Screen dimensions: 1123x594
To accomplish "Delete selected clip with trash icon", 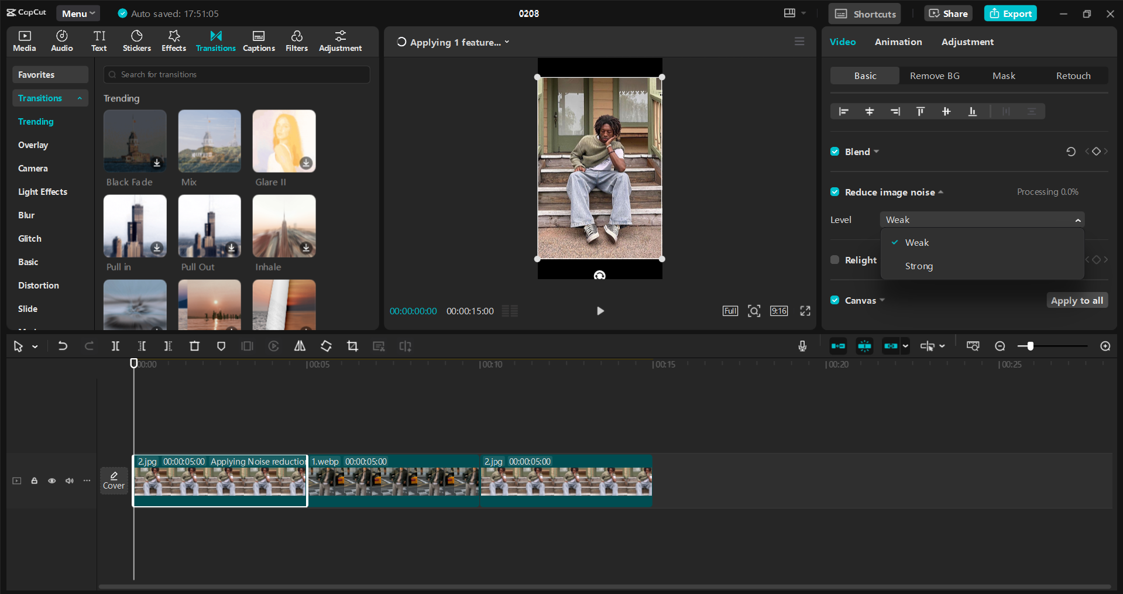I will pos(194,346).
